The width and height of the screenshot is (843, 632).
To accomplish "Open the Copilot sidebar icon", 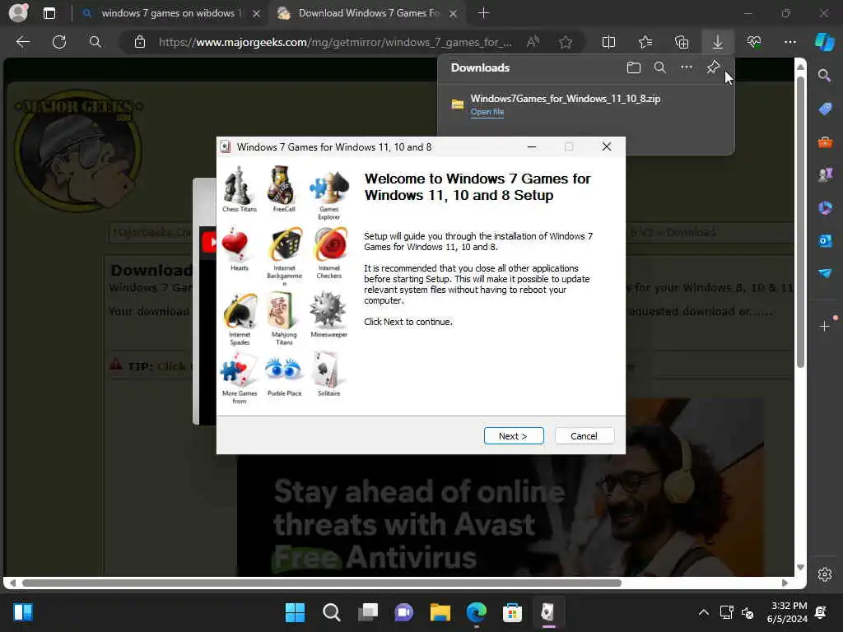I will pyautogui.click(x=825, y=42).
